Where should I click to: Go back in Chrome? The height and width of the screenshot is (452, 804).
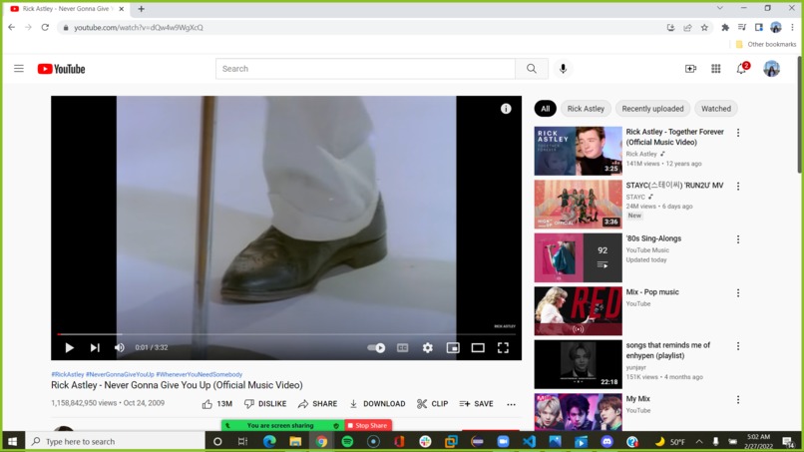[x=11, y=27]
